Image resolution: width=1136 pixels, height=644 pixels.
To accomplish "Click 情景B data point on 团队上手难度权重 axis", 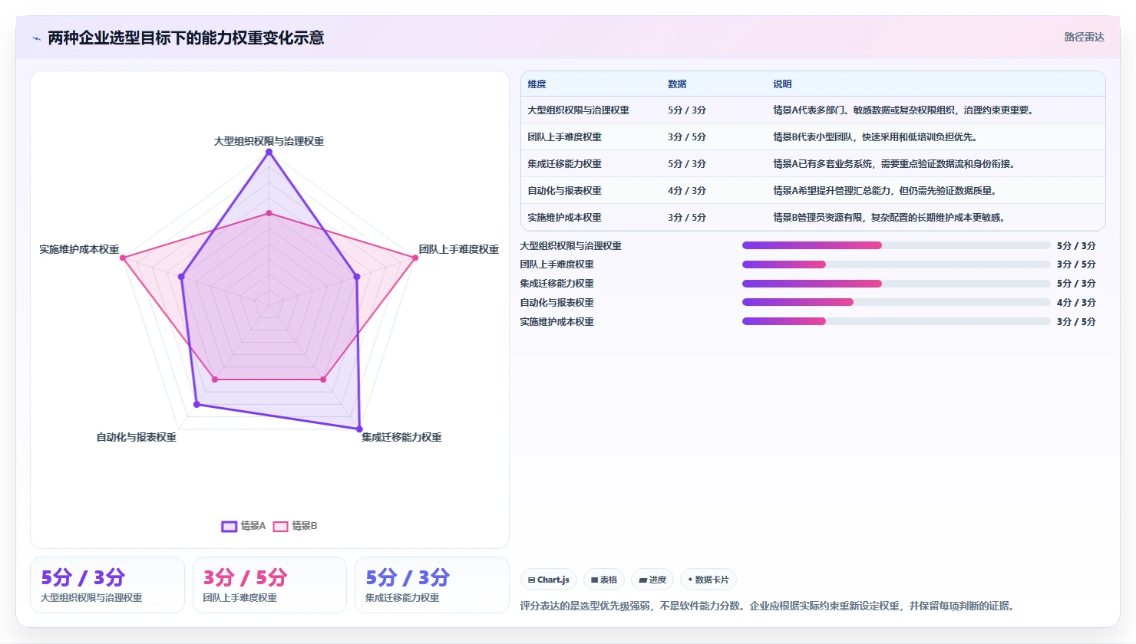I will tap(415, 258).
